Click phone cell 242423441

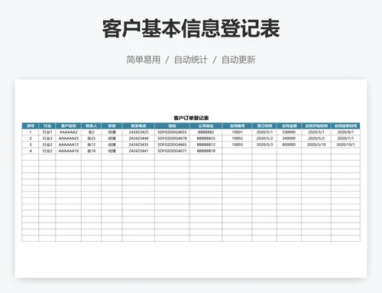(x=138, y=151)
